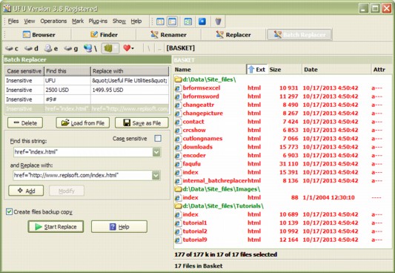Expand the Find this string dropdown
Viewport: 395px width, 273px height.
point(156,152)
